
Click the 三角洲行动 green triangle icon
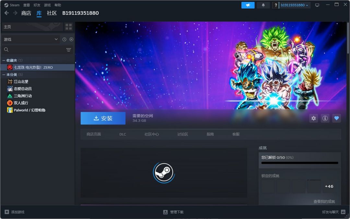tap(10, 96)
